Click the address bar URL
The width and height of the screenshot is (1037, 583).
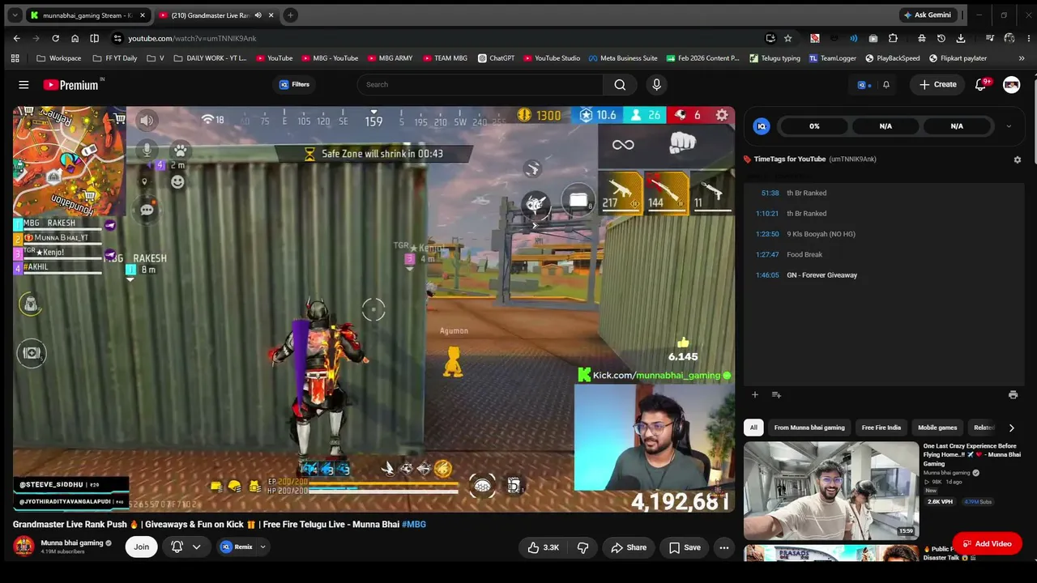pyautogui.click(x=192, y=38)
